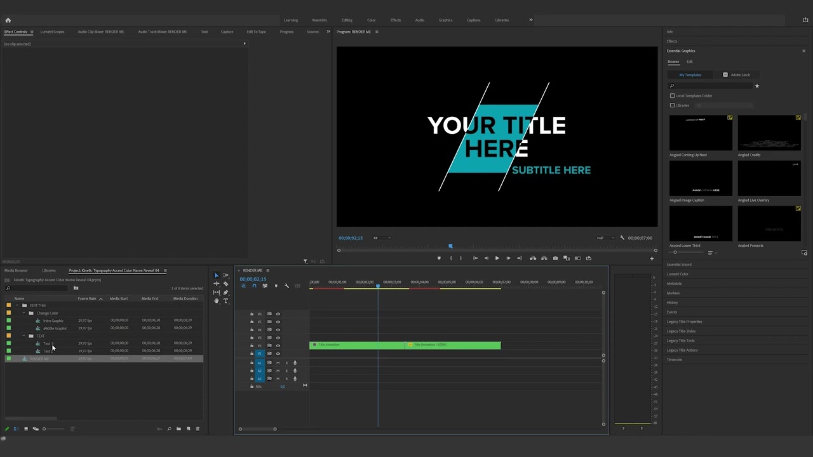This screenshot has width=813, height=457.
Task: Open the Fit zoom level dropdown
Action: 382,238
